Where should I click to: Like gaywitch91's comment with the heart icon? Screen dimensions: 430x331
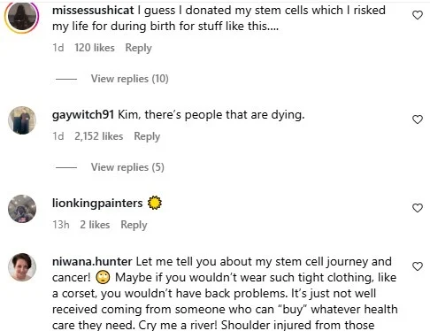point(418,119)
